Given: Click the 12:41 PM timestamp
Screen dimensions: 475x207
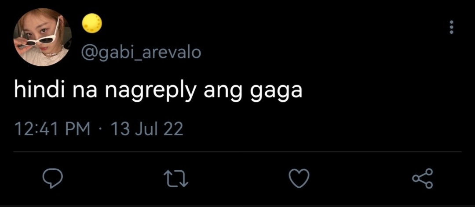Looking at the screenshot, I should tap(52, 129).
